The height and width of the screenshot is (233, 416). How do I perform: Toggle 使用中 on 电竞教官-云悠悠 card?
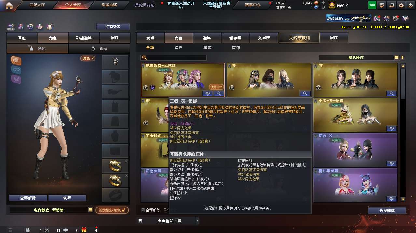216,87
